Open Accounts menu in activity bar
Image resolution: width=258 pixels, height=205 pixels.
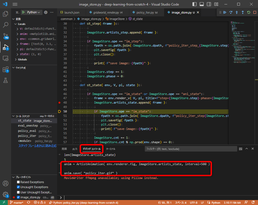click(x=6, y=183)
